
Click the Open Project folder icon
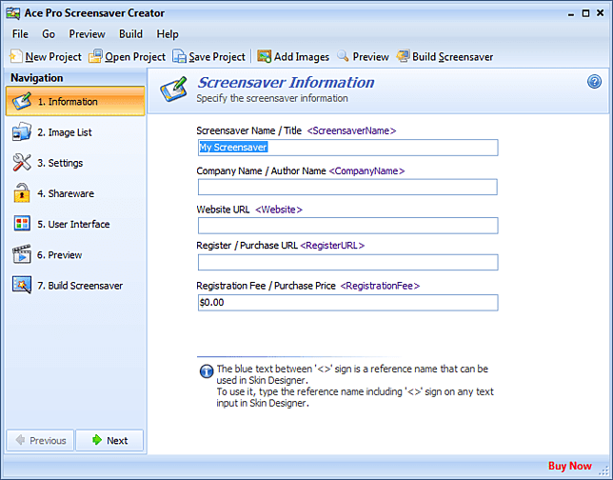tap(95, 56)
